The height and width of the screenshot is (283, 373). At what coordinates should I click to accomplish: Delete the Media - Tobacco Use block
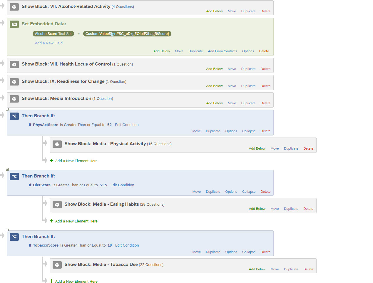pos(308,269)
